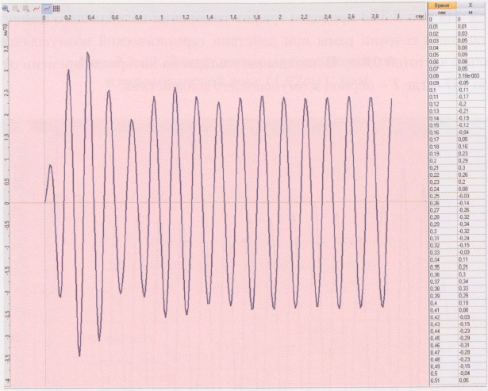Click the Время column header

pyautogui.click(x=443, y=6)
